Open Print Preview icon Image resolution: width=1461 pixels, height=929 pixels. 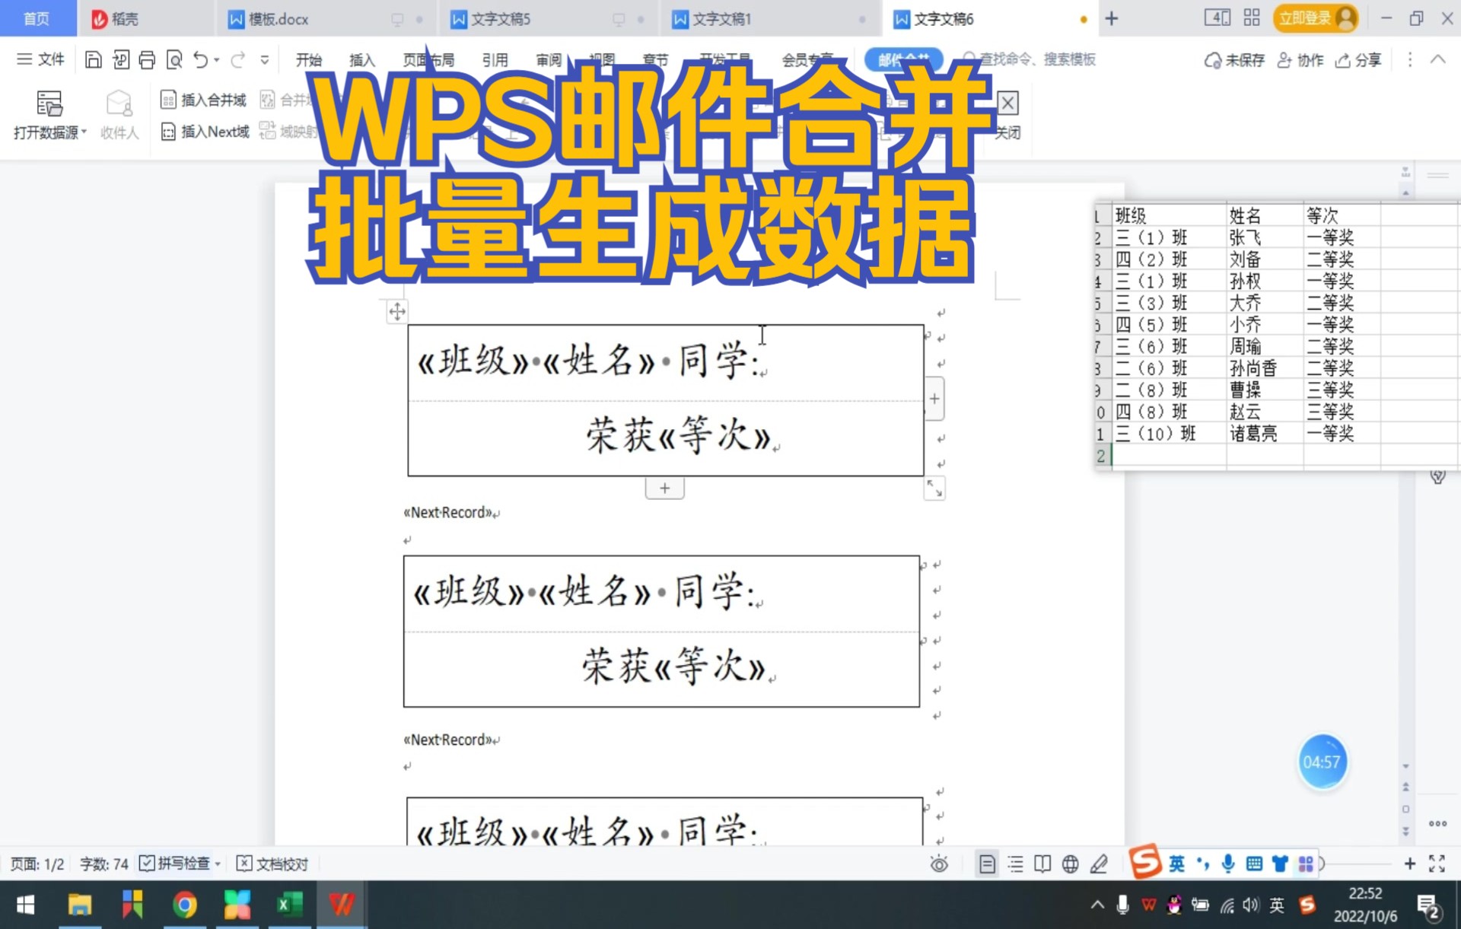tap(174, 60)
